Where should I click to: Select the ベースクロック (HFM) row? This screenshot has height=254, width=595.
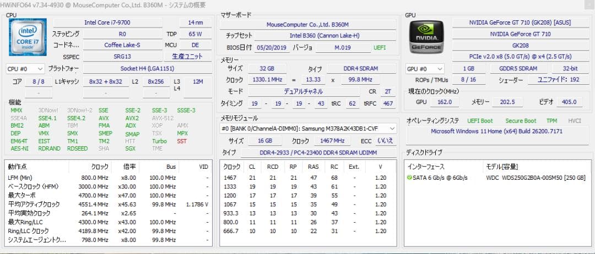[108, 186]
